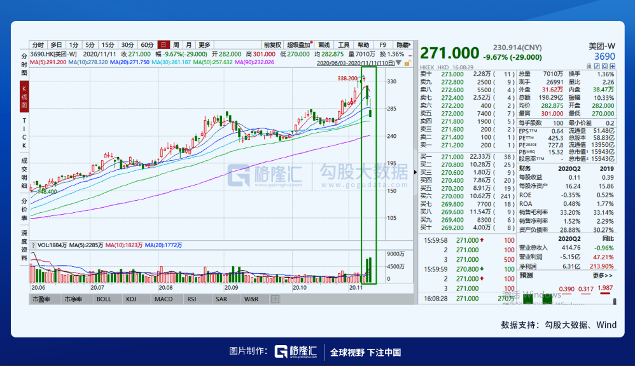Open the date range dropdown triangle
Image resolution: width=635 pixels, height=366 pixels.
click(x=398, y=63)
